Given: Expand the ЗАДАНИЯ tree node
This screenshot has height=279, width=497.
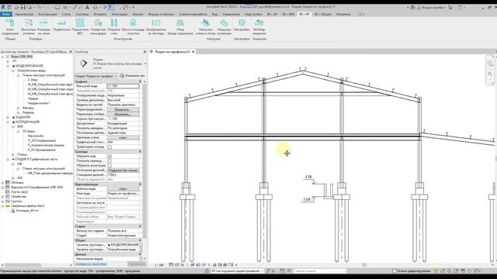Looking at the screenshot, I should [8, 117].
